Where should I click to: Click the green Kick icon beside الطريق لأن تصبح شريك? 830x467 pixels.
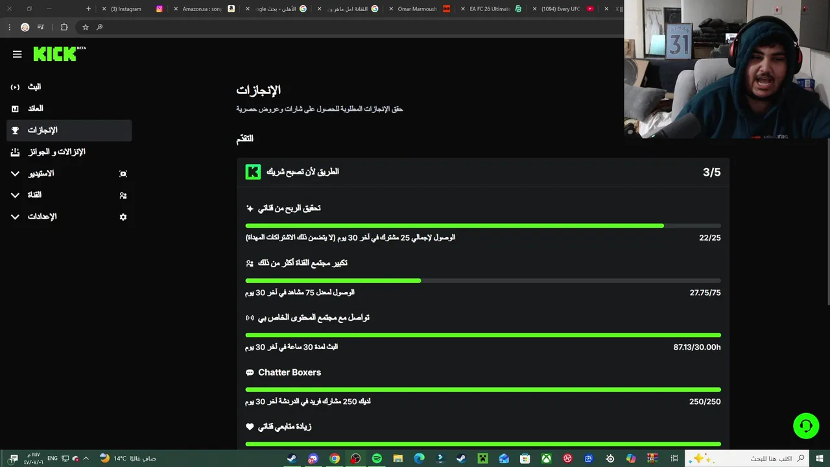tap(253, 172)
